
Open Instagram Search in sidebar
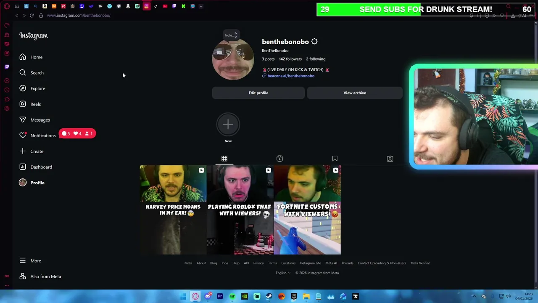tap(31, 73)
